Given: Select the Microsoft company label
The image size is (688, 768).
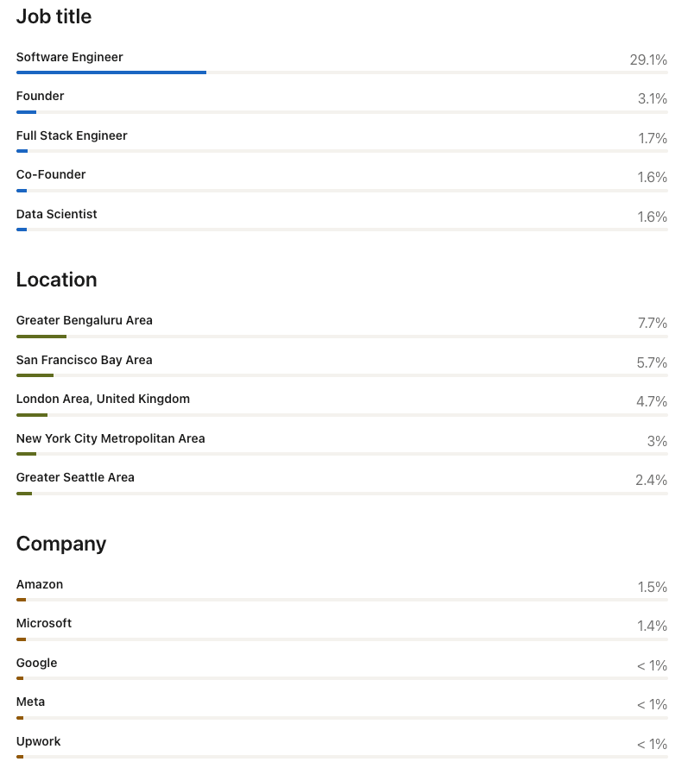Looking at the screenshot, I should click(x=44, y=624).
